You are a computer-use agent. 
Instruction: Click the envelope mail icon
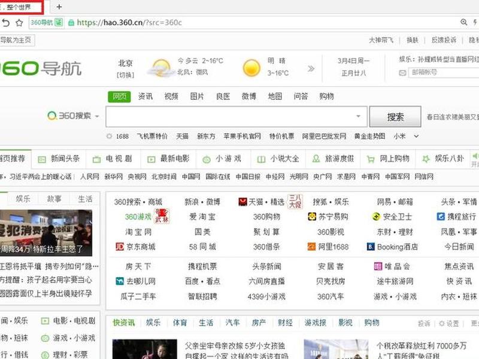click(x=402, y=72)
